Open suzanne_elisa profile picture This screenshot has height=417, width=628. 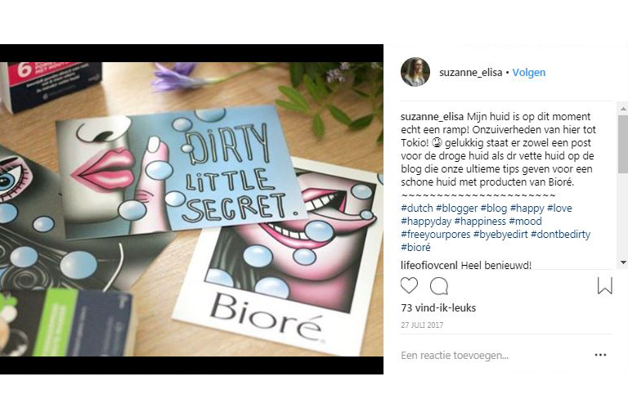pos(415,72)
